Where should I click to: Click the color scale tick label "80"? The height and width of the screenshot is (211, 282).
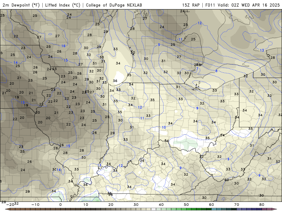click(x=262, y=205)
